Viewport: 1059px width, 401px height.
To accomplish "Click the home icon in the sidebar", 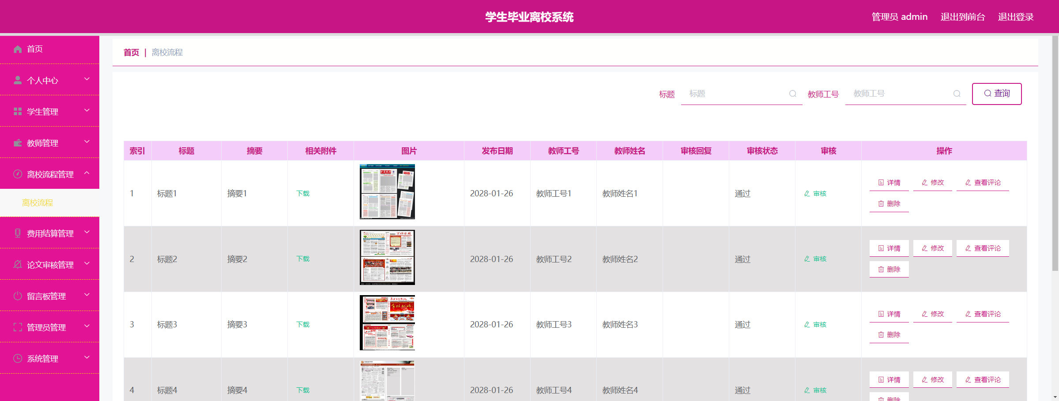I will (x=18, y=49).
